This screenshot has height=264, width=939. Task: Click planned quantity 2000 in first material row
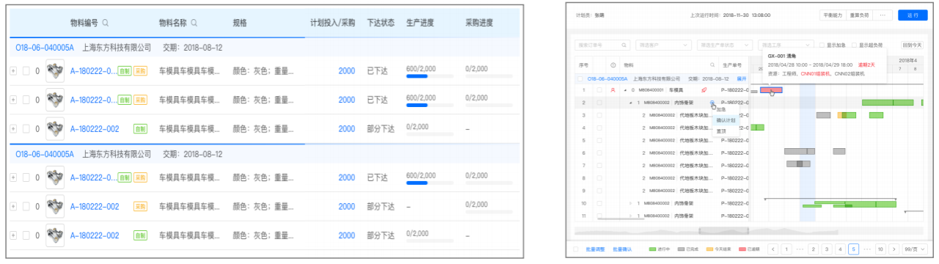click(347, 71)
